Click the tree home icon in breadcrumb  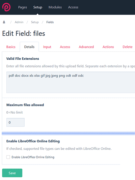pos(4,22)
